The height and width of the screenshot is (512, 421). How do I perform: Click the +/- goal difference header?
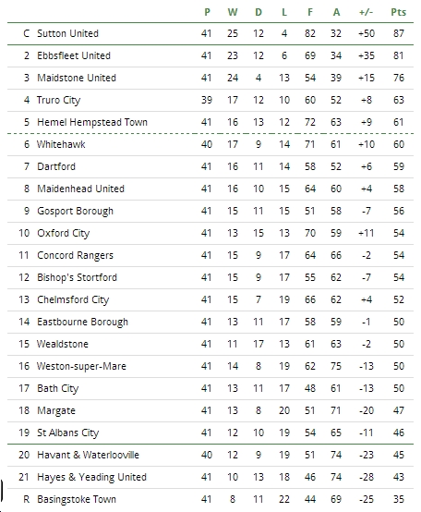[x=366, y=12]
